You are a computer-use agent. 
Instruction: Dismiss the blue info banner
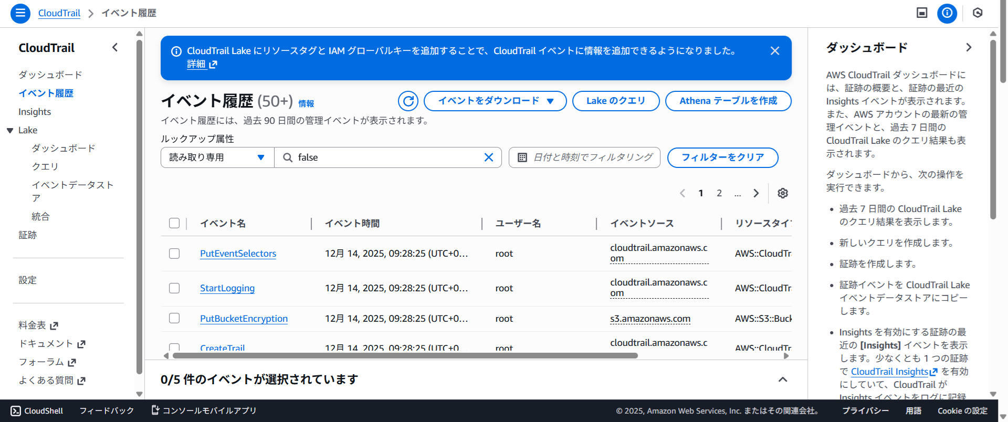coord(774,51)
